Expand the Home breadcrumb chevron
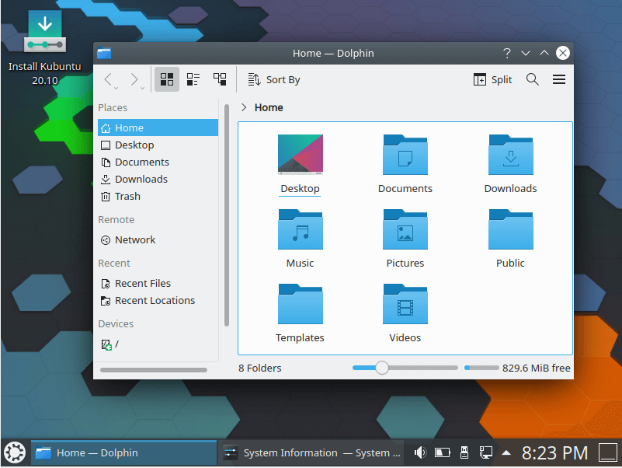This screenshot has width=622, height=468. 244,107
